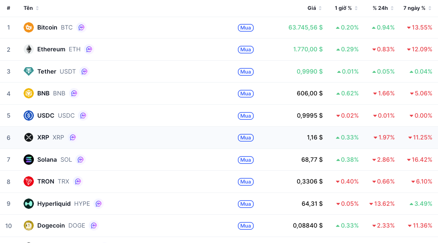Click the 3.49% 7-day change for Hyperliquid
438x243 pixels.
coord(421,204)
